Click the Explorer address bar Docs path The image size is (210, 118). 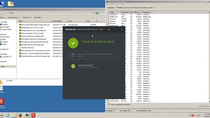(x=11, y=13)
